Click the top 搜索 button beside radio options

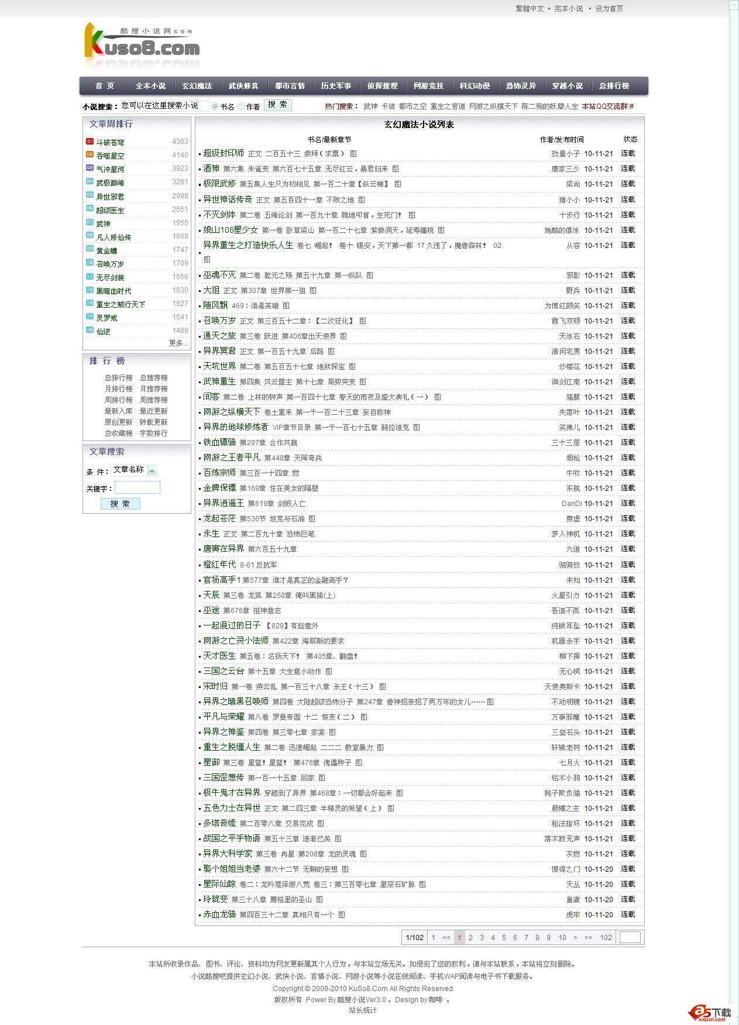[x=278, y=105]
